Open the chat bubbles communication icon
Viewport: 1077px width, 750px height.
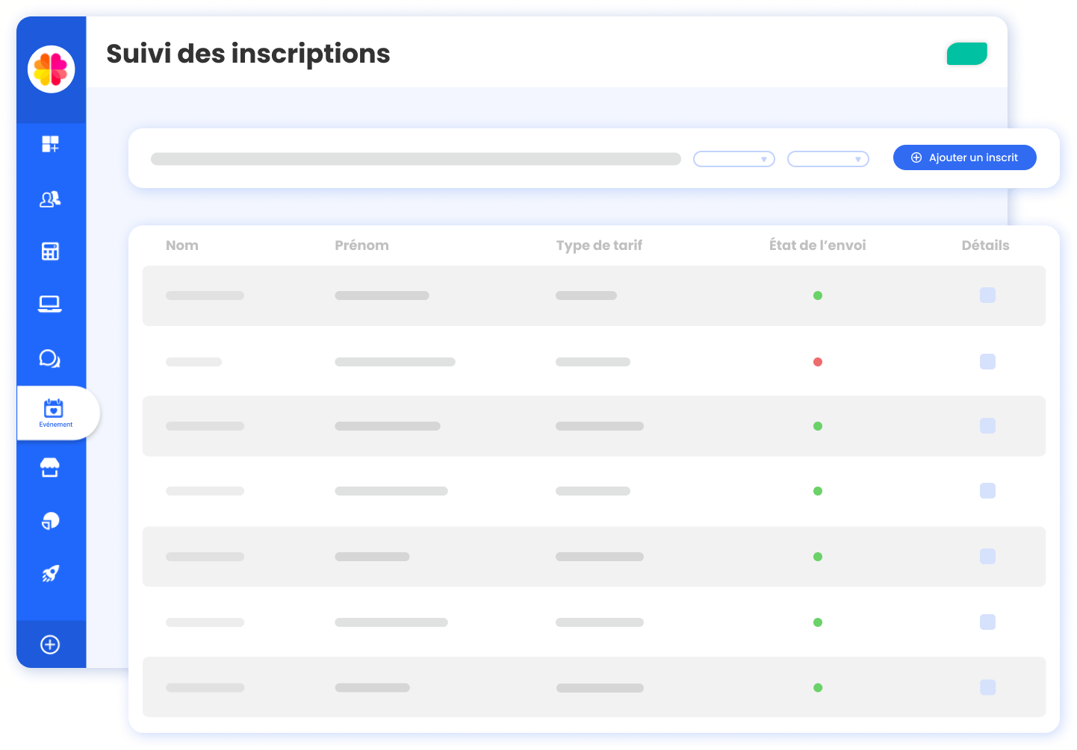click(x=50, y=359)
